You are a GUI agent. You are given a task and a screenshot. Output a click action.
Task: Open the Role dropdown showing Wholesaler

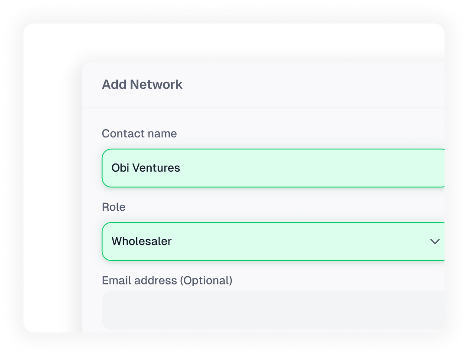click(273, 242)
